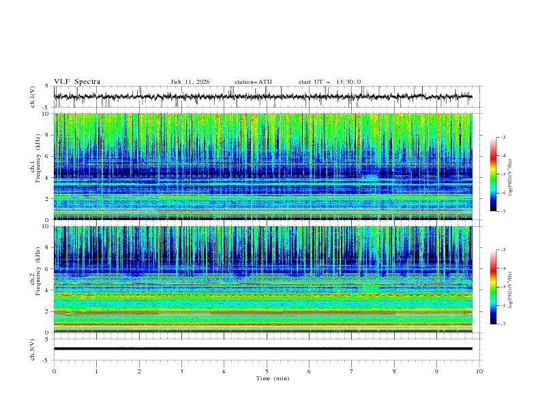
Task: Select the 'start UT = 13:30:0' text
Action: (329, 82)
